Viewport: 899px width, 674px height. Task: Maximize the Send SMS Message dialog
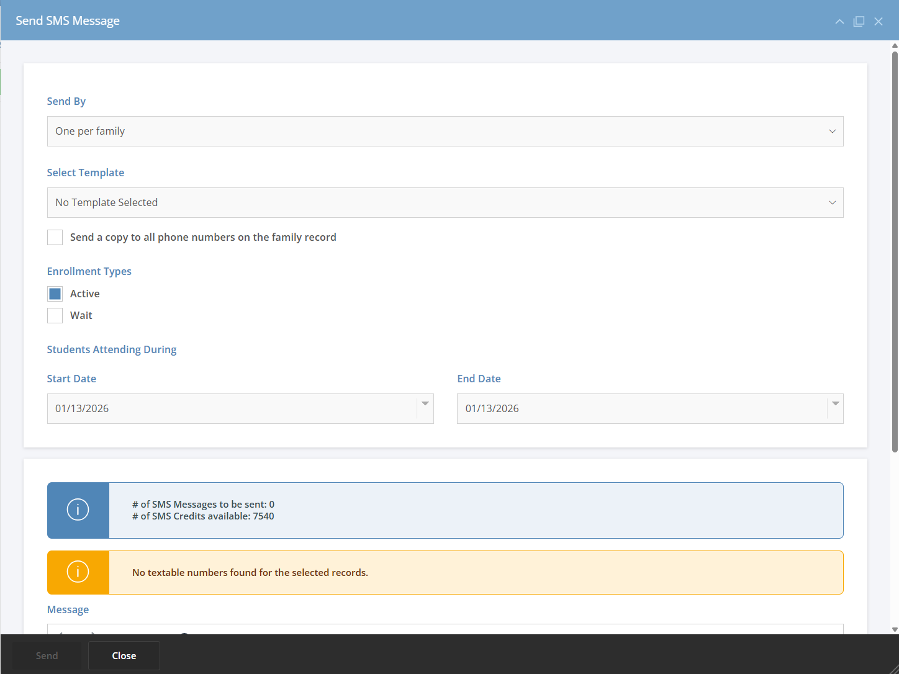click(x=859, y=21)
